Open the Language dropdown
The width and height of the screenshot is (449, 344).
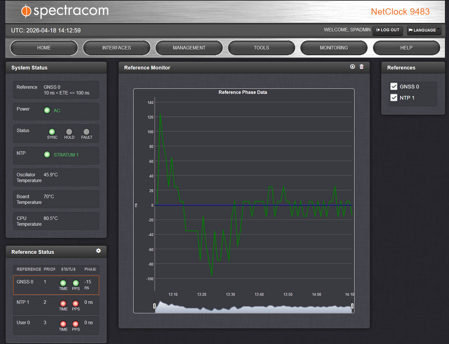tap(424, 30)
